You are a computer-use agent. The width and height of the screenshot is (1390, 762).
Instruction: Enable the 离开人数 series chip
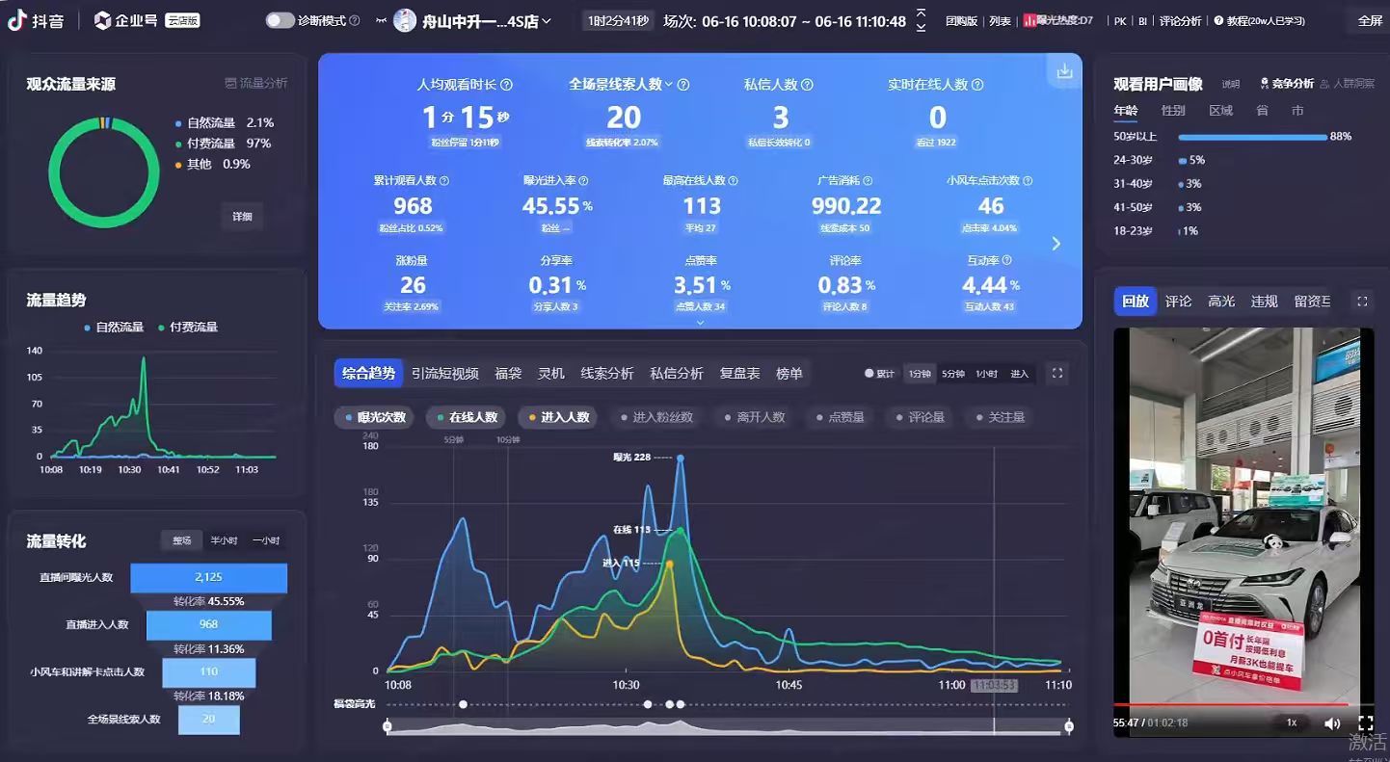tap(754, 417)
